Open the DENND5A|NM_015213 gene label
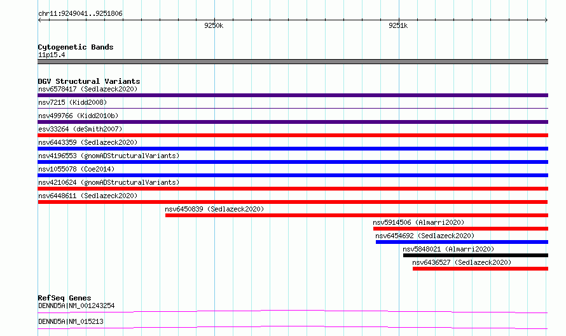The height and width of the screenshot is (336, 566). coord(71,321)
